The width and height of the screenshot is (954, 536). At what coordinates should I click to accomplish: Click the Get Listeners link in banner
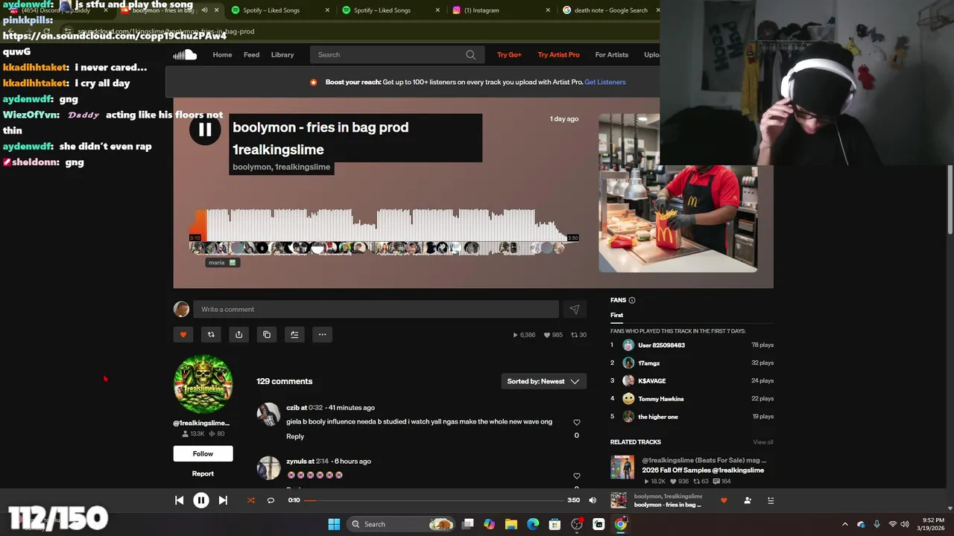pyautogui.click(x=605, y=82)
